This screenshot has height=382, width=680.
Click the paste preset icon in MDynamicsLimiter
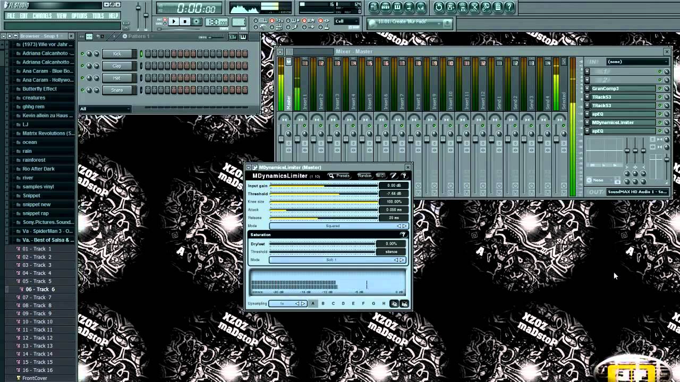click(404, 303)
